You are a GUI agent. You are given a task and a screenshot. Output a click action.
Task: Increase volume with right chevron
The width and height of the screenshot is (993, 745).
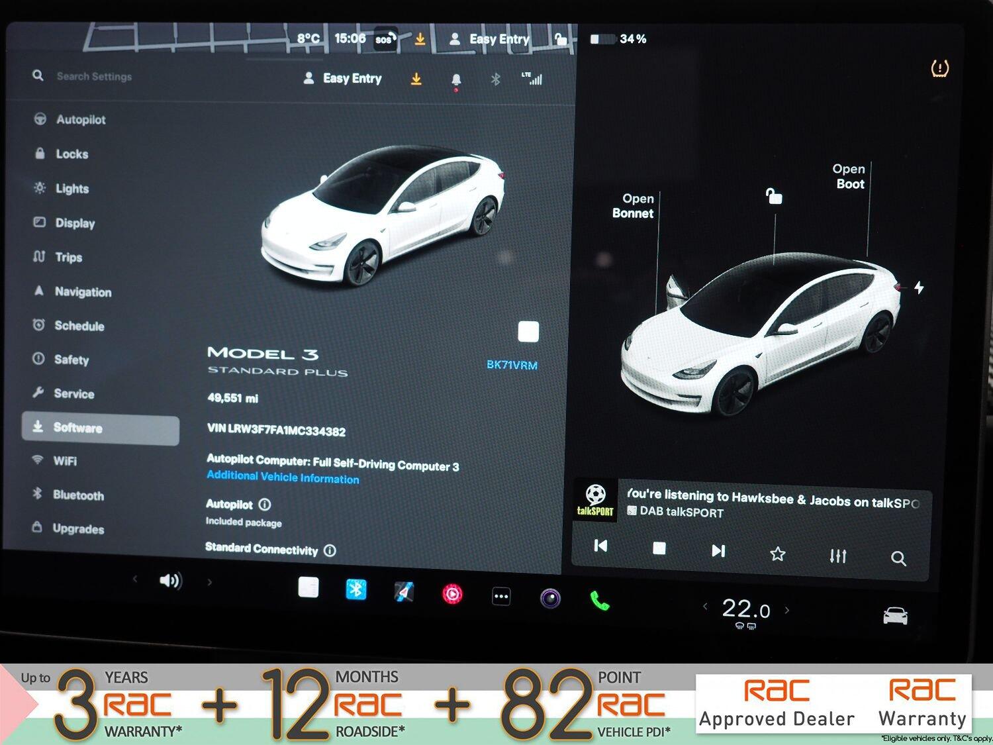[x=210, y=583]
